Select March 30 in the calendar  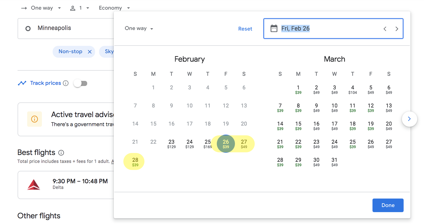click(x=316, y=162)
